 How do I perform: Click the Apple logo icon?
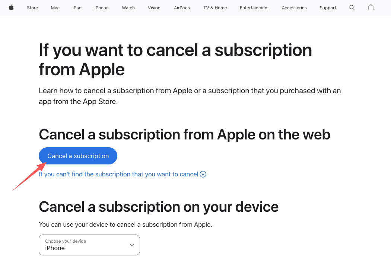click(x=11, y=7)
